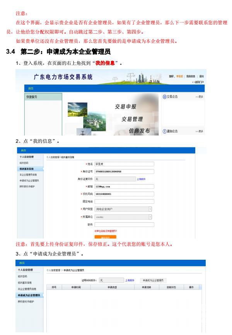Select 首页 tab above the basic info form
Screen dimensions: 232x335
(24, 151)
